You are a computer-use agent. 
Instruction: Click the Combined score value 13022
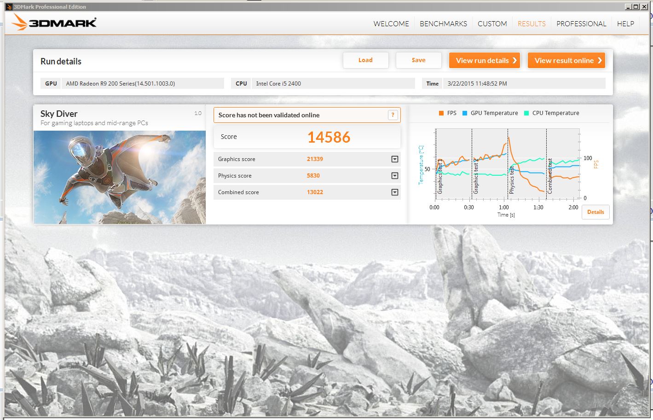tap(315, 192)
